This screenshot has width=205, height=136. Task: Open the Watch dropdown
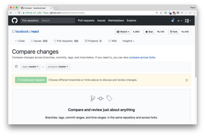(x=123, y=32)
